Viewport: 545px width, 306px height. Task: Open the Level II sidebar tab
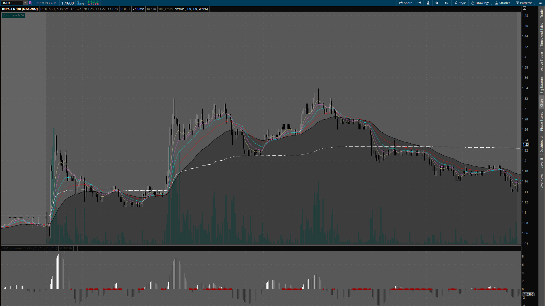[542, 162]
